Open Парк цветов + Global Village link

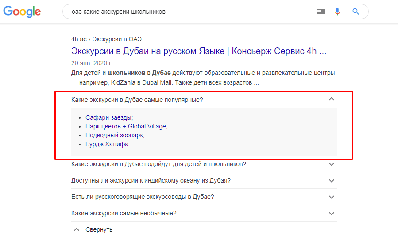(127, 126)
